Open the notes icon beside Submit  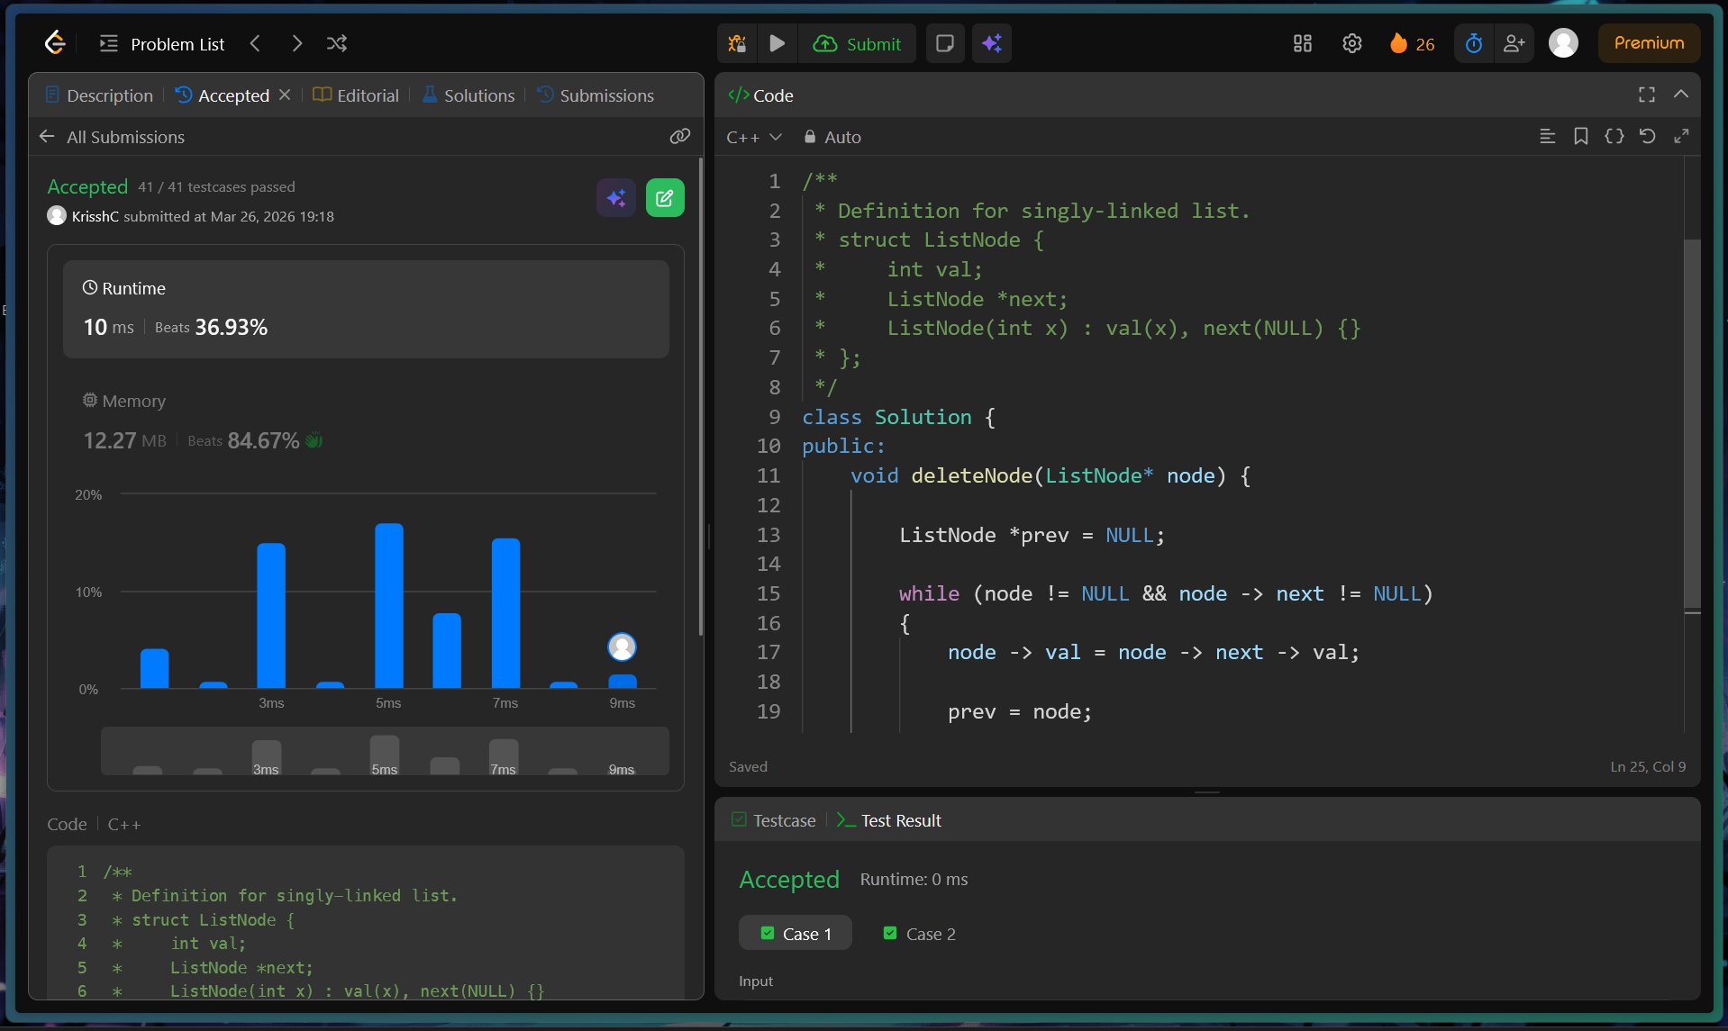(x=944, y=43)
